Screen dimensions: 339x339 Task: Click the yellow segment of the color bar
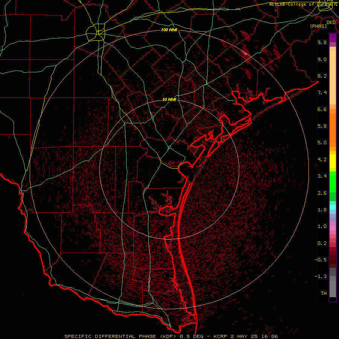(333, 161)
